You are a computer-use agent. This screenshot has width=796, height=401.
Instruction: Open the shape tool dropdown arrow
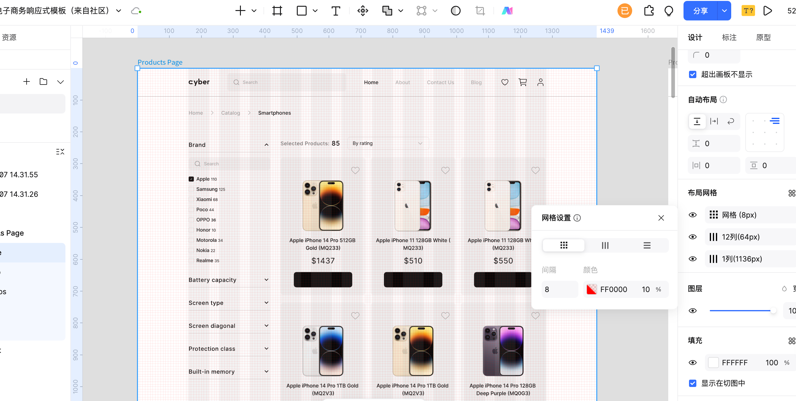pyautogui.click(x=315, y=11)
